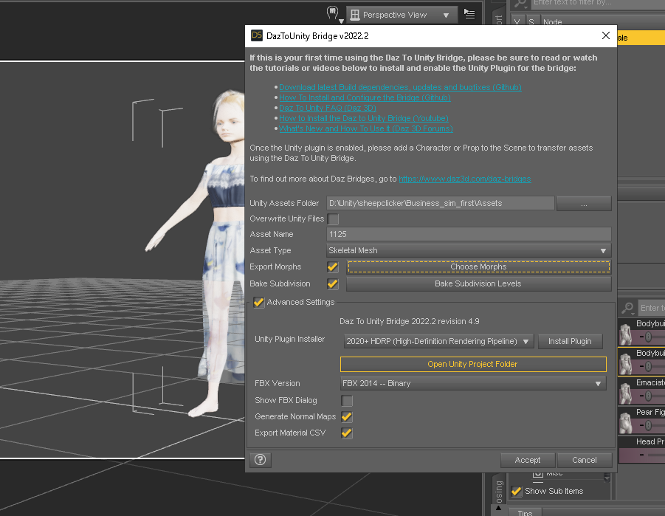Click the Accept button

[528, 460]
